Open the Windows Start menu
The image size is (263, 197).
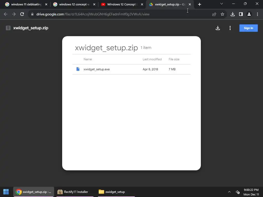tap(6, 192)
